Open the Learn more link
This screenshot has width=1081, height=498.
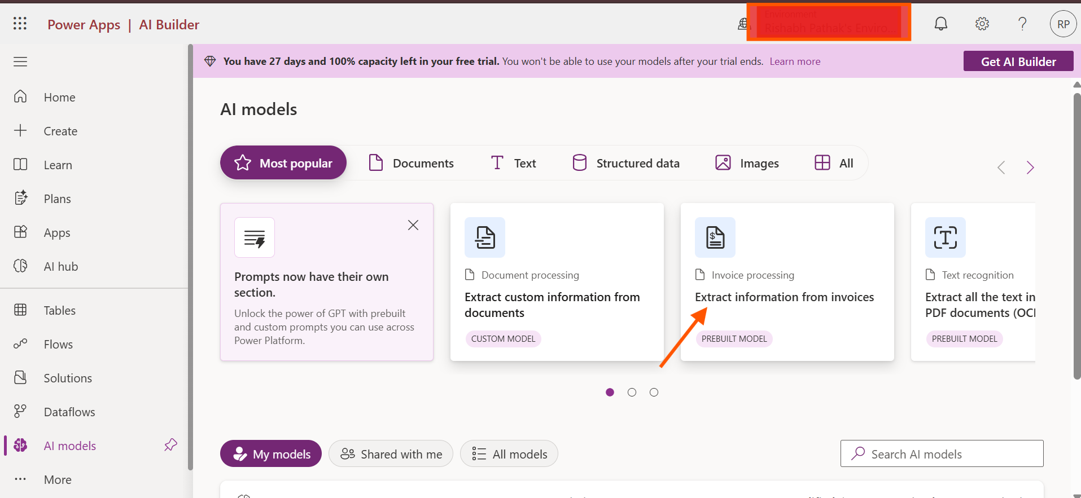(x=795, y=61)
